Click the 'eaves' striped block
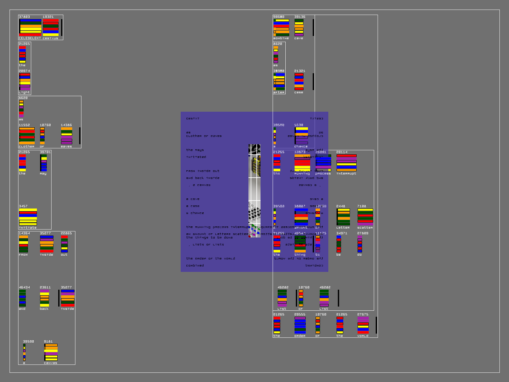This screenshot has height=382, width=509. pyautogui.click(x=66, y=136)
